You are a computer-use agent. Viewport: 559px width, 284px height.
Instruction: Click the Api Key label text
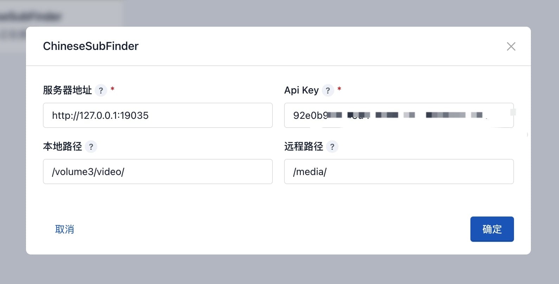click(301, 90)
